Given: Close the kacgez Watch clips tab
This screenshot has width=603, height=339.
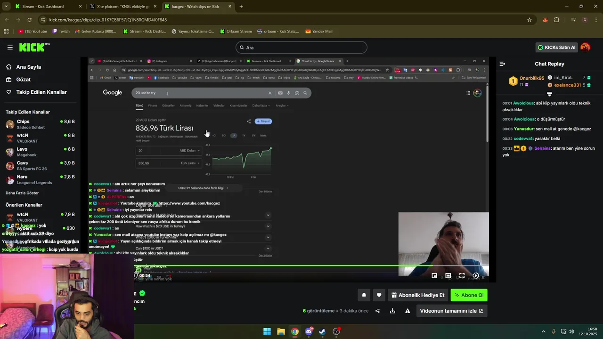Looking at the screenshot, I should pos(229,7).
